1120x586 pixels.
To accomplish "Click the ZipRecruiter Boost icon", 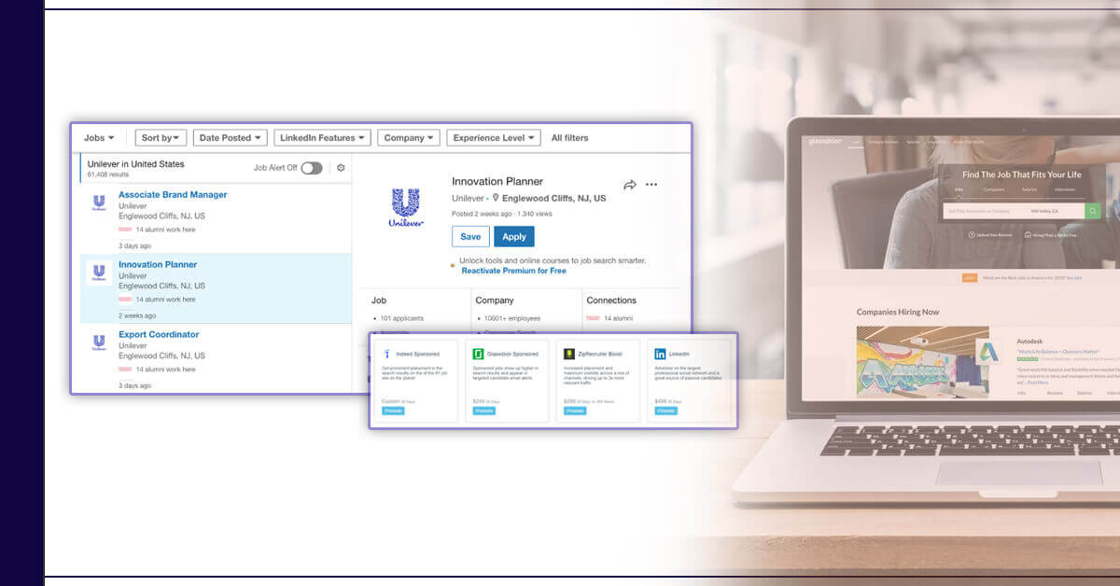I will (569, 355).
